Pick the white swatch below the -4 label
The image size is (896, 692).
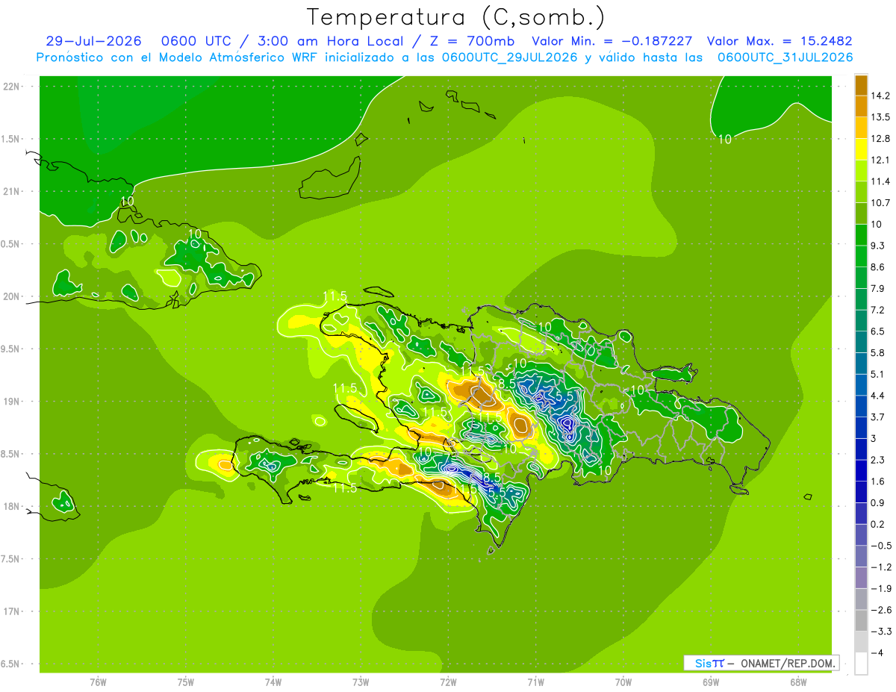(861, 664)
